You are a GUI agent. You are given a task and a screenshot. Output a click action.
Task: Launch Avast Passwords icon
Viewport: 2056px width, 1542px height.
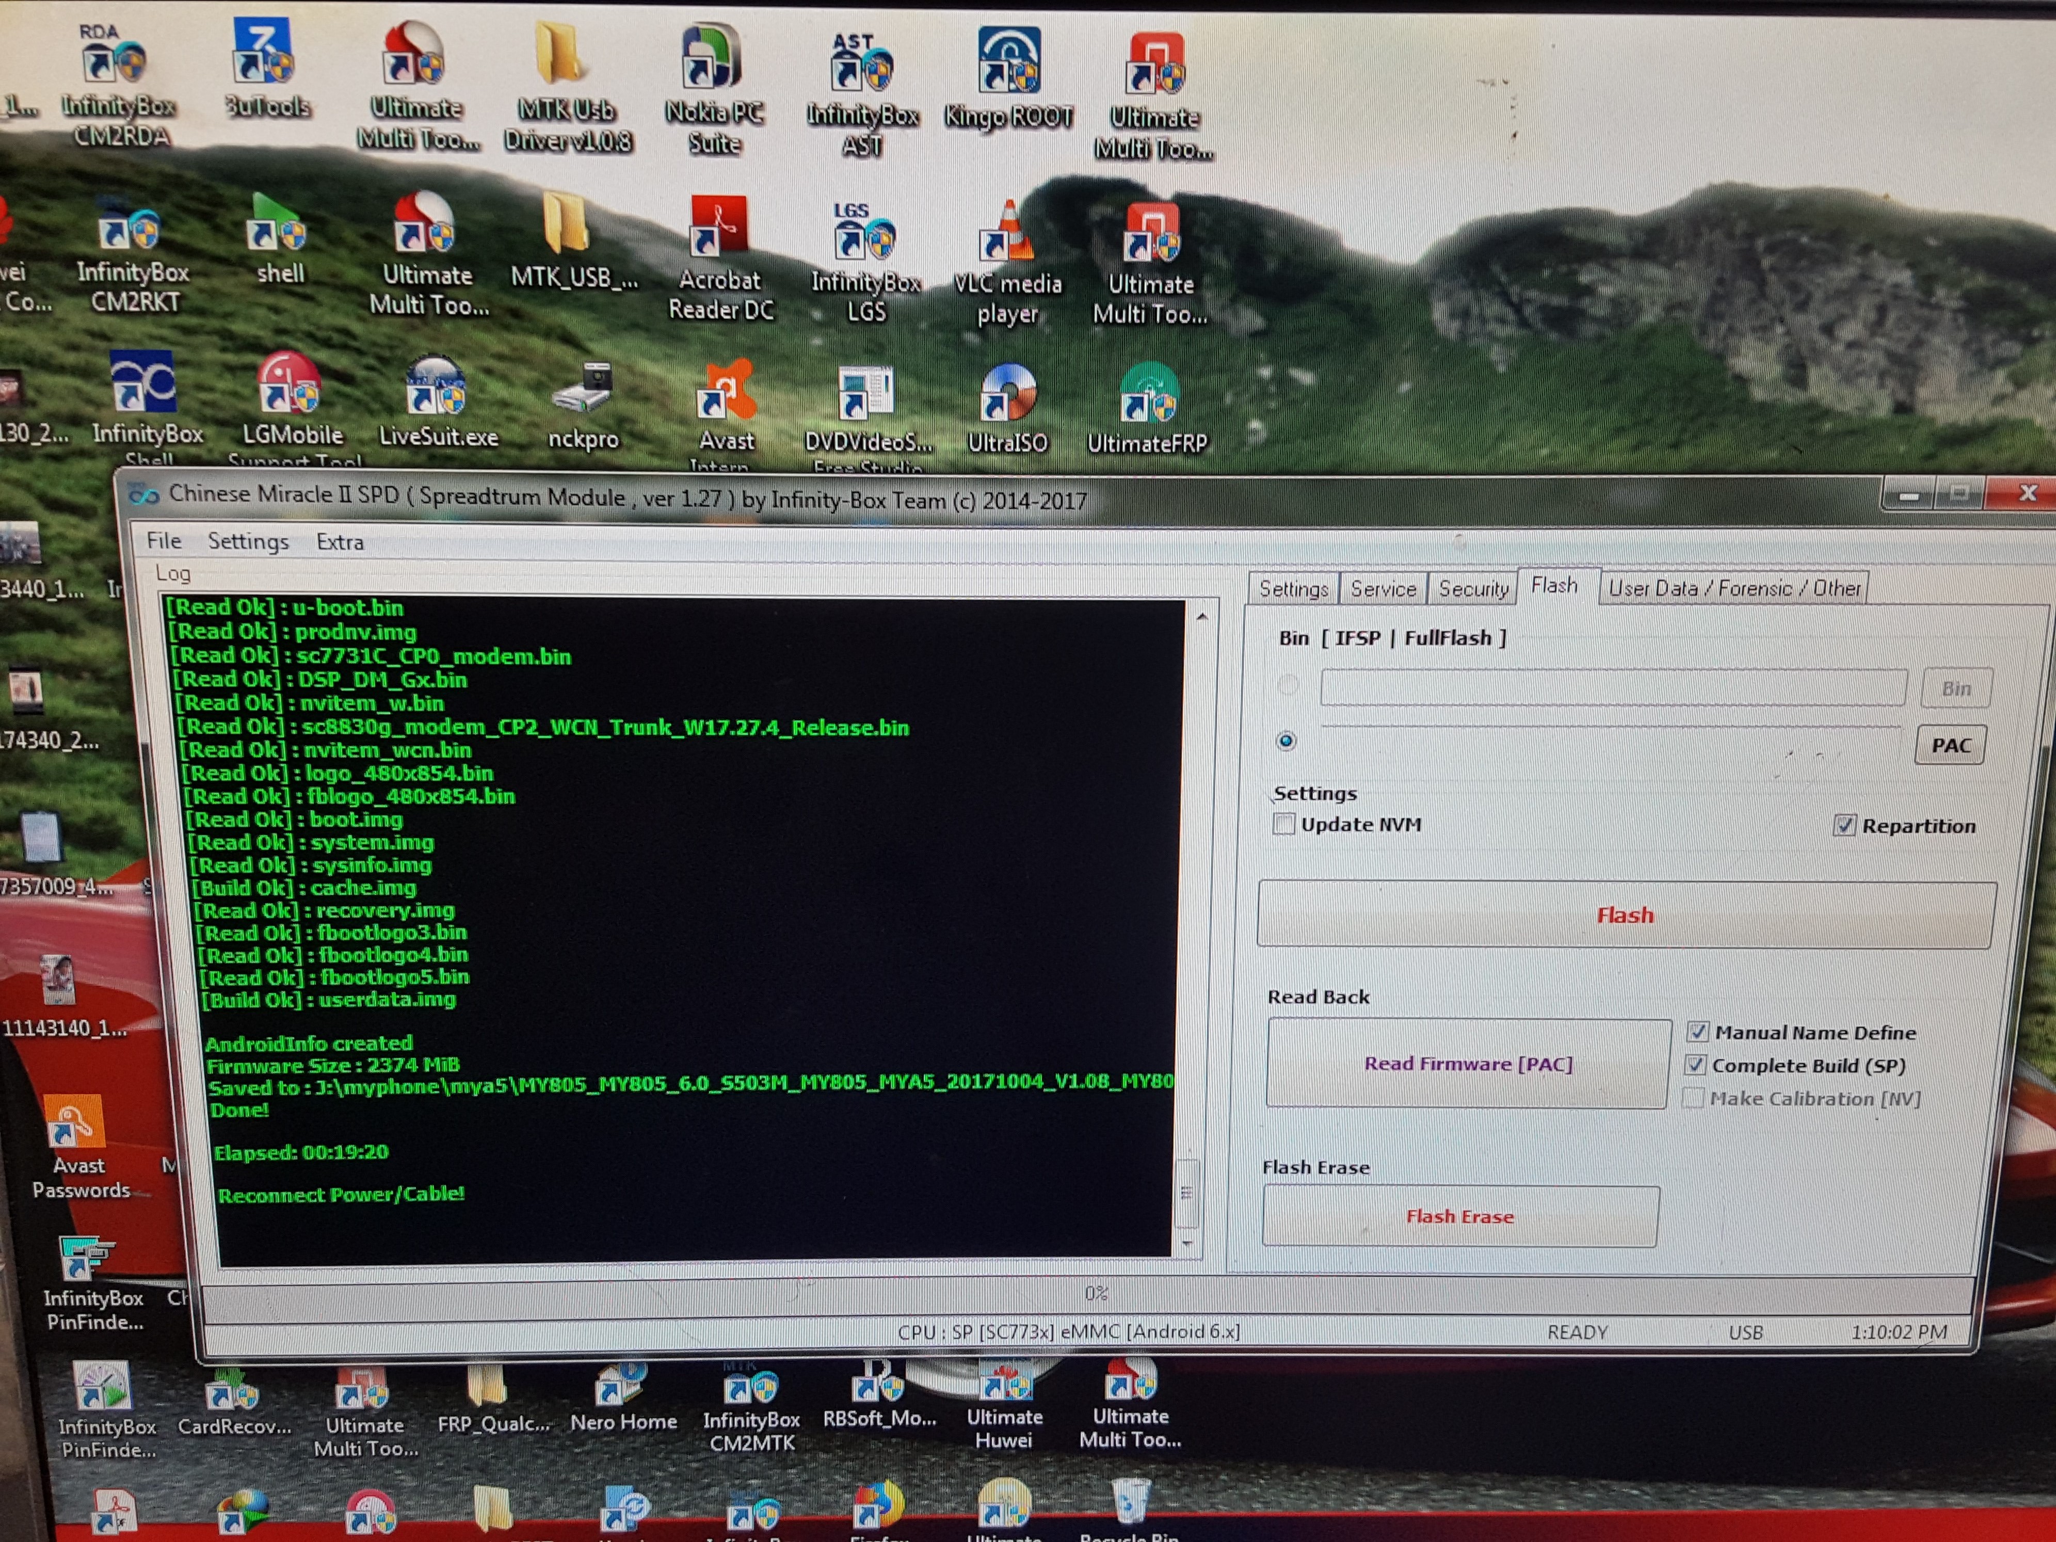coord(80,1147)
